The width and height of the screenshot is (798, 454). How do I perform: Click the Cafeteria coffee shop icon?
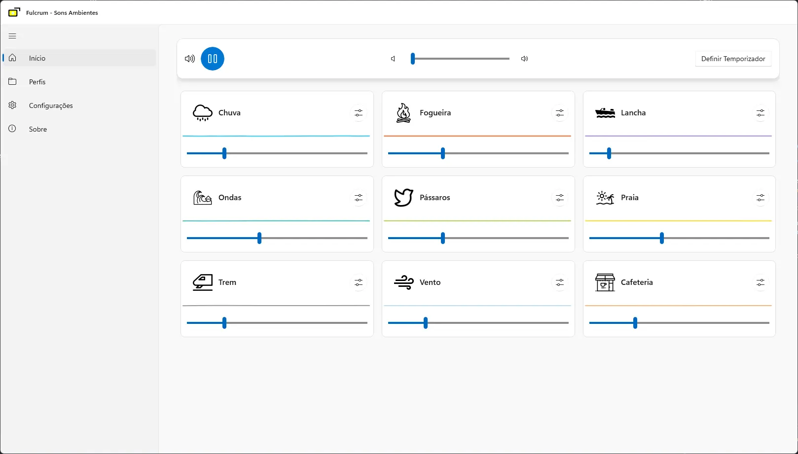605,282
